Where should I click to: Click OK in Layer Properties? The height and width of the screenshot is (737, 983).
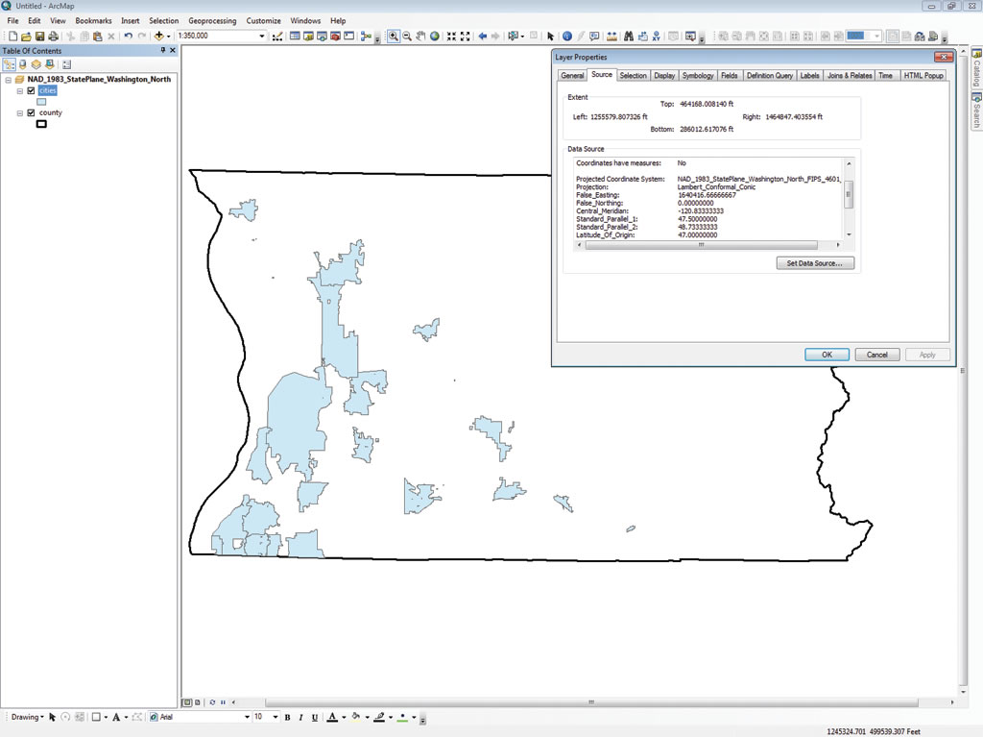[827, 355]
